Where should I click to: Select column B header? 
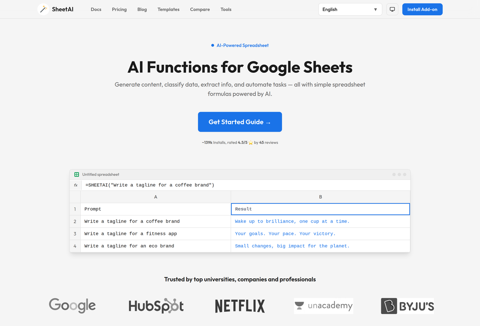[x=321, y=197]
